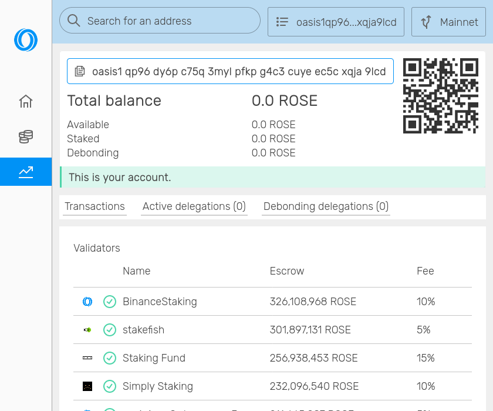Copy the wallet address using clipboard icon

(x=79, y=71)
